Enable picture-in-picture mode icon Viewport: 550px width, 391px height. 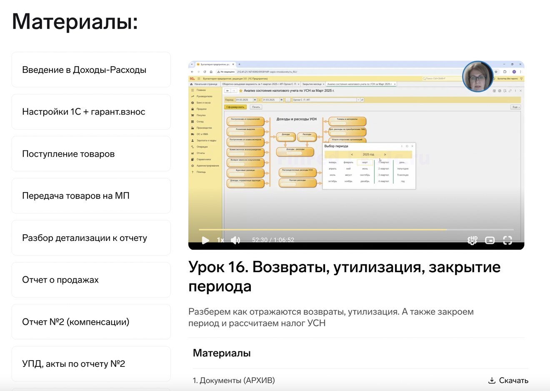(490, 240)
